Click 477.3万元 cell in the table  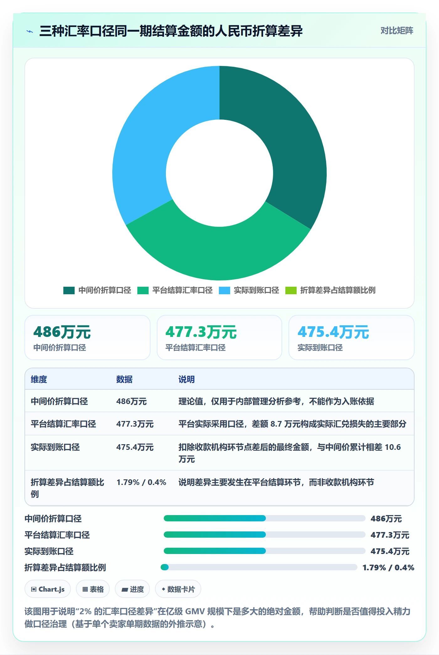[x=135, y=424]
